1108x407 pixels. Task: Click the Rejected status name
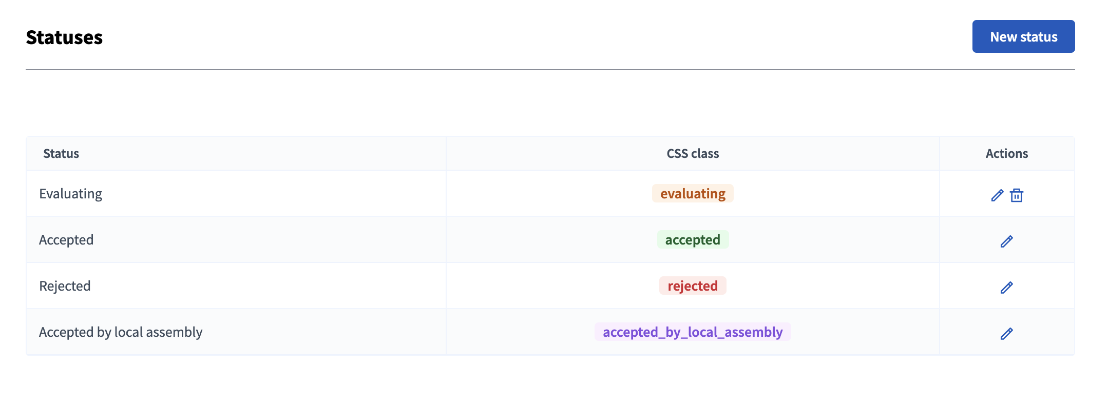point(65,286)
